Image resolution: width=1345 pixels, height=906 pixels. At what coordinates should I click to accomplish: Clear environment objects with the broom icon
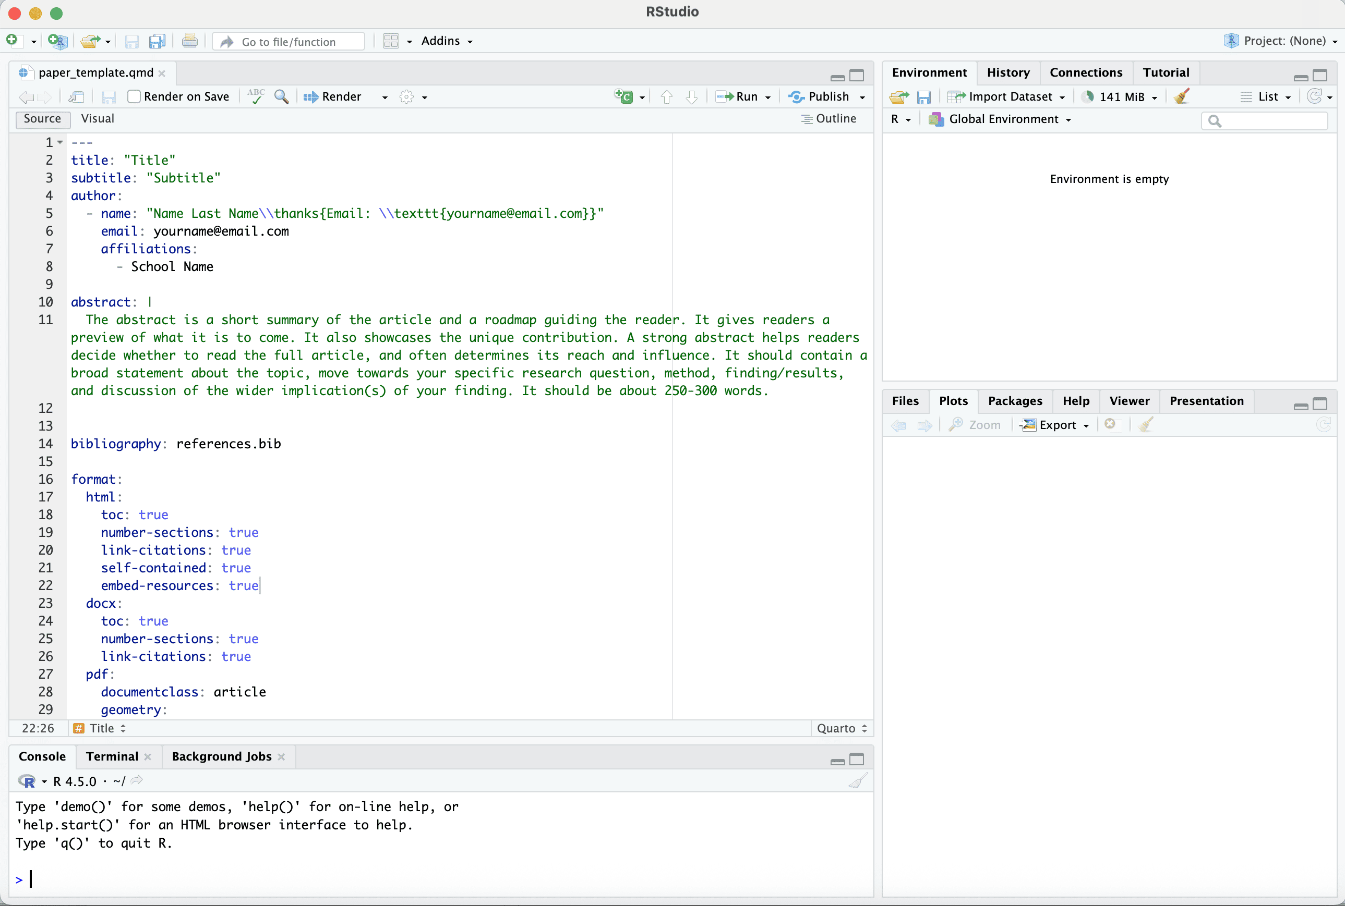point(1182,96)
